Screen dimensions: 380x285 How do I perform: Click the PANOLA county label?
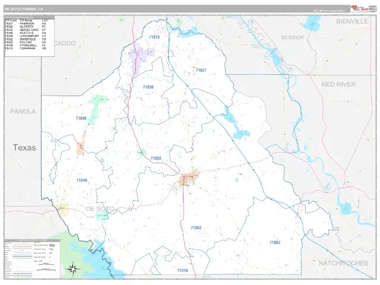pyautogui.click(x=23, y=112)
